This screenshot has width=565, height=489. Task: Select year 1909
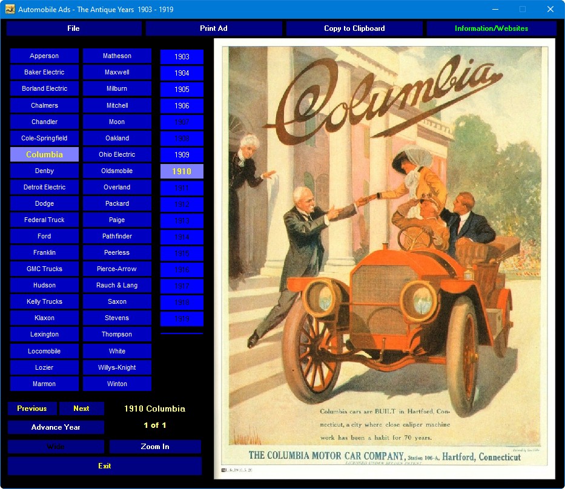click(x=182, y=155)
